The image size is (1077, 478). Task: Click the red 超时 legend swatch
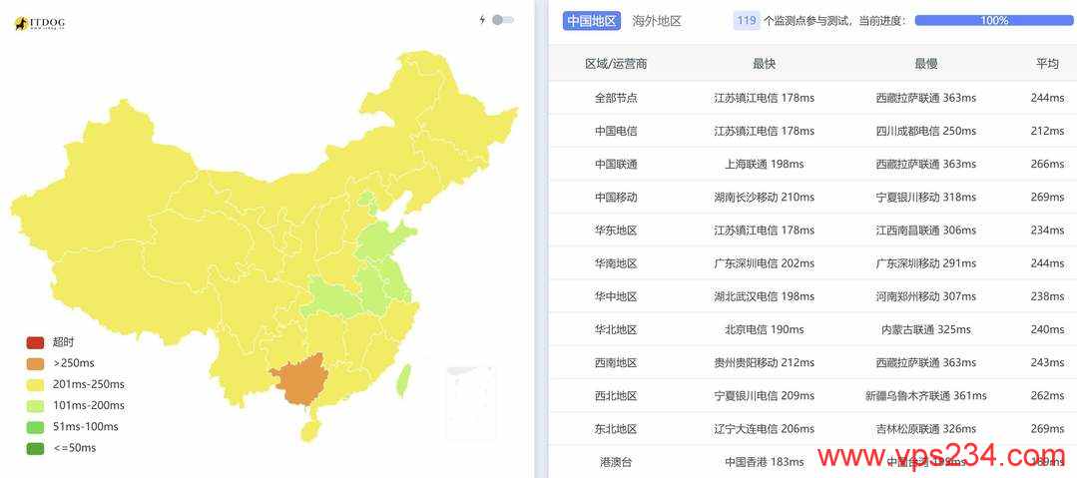pos(35,342)
